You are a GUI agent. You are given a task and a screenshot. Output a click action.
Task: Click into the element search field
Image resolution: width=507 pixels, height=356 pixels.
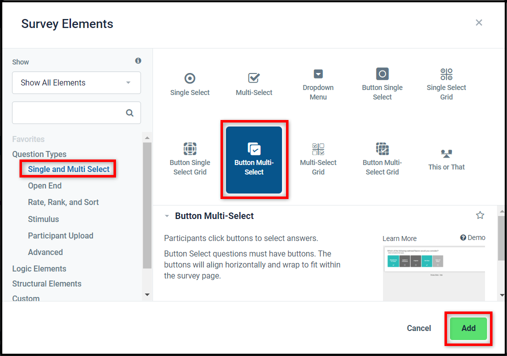click(x=69, y=113)
